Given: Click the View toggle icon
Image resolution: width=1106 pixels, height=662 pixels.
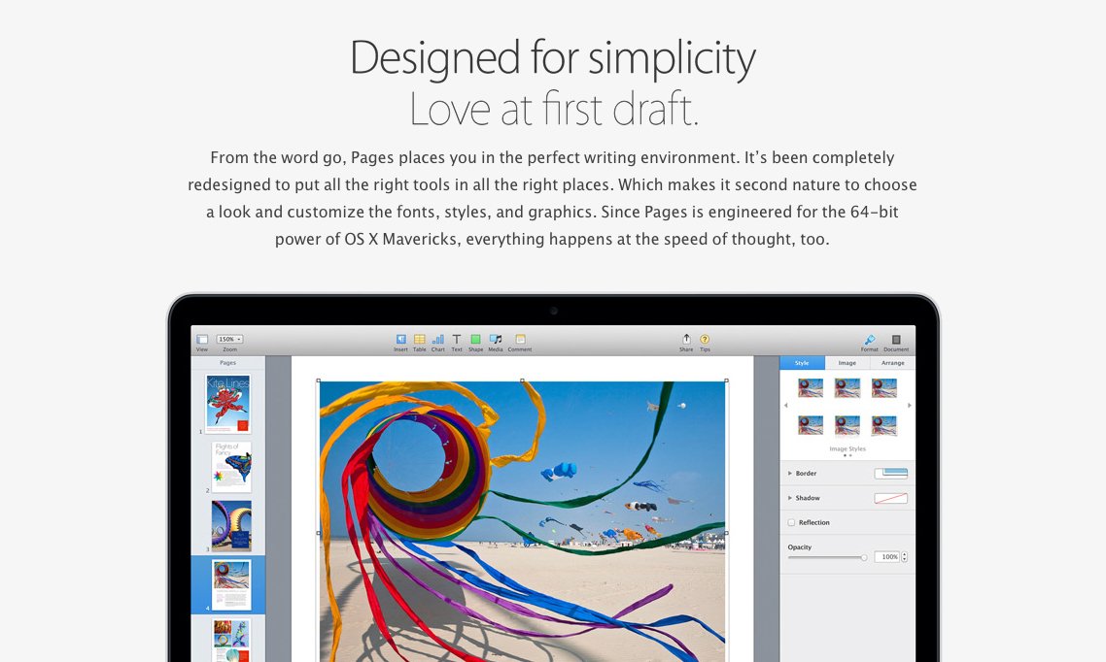Looking at the screenshot, I should (x=202, y=337).
